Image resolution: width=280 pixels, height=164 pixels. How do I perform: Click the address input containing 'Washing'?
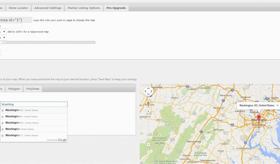click(34, 104)
